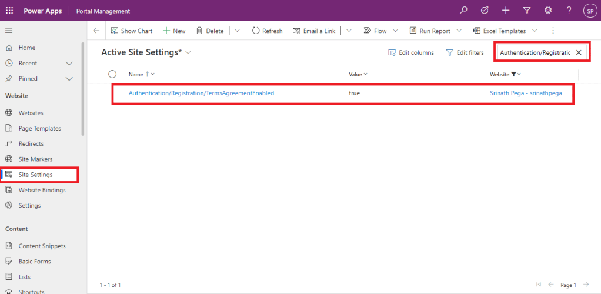Image resolution: width=601 pixels, height=294 pixels.
Task: Expand the Recent section chevron
Action: [x=69, y=63]
